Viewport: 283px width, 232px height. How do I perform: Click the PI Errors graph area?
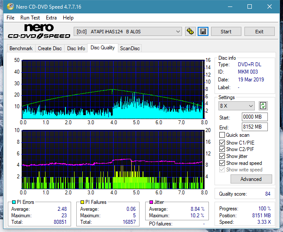point(113,89)
